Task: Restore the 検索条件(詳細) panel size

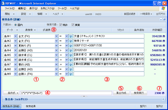Action: point(164,20)
